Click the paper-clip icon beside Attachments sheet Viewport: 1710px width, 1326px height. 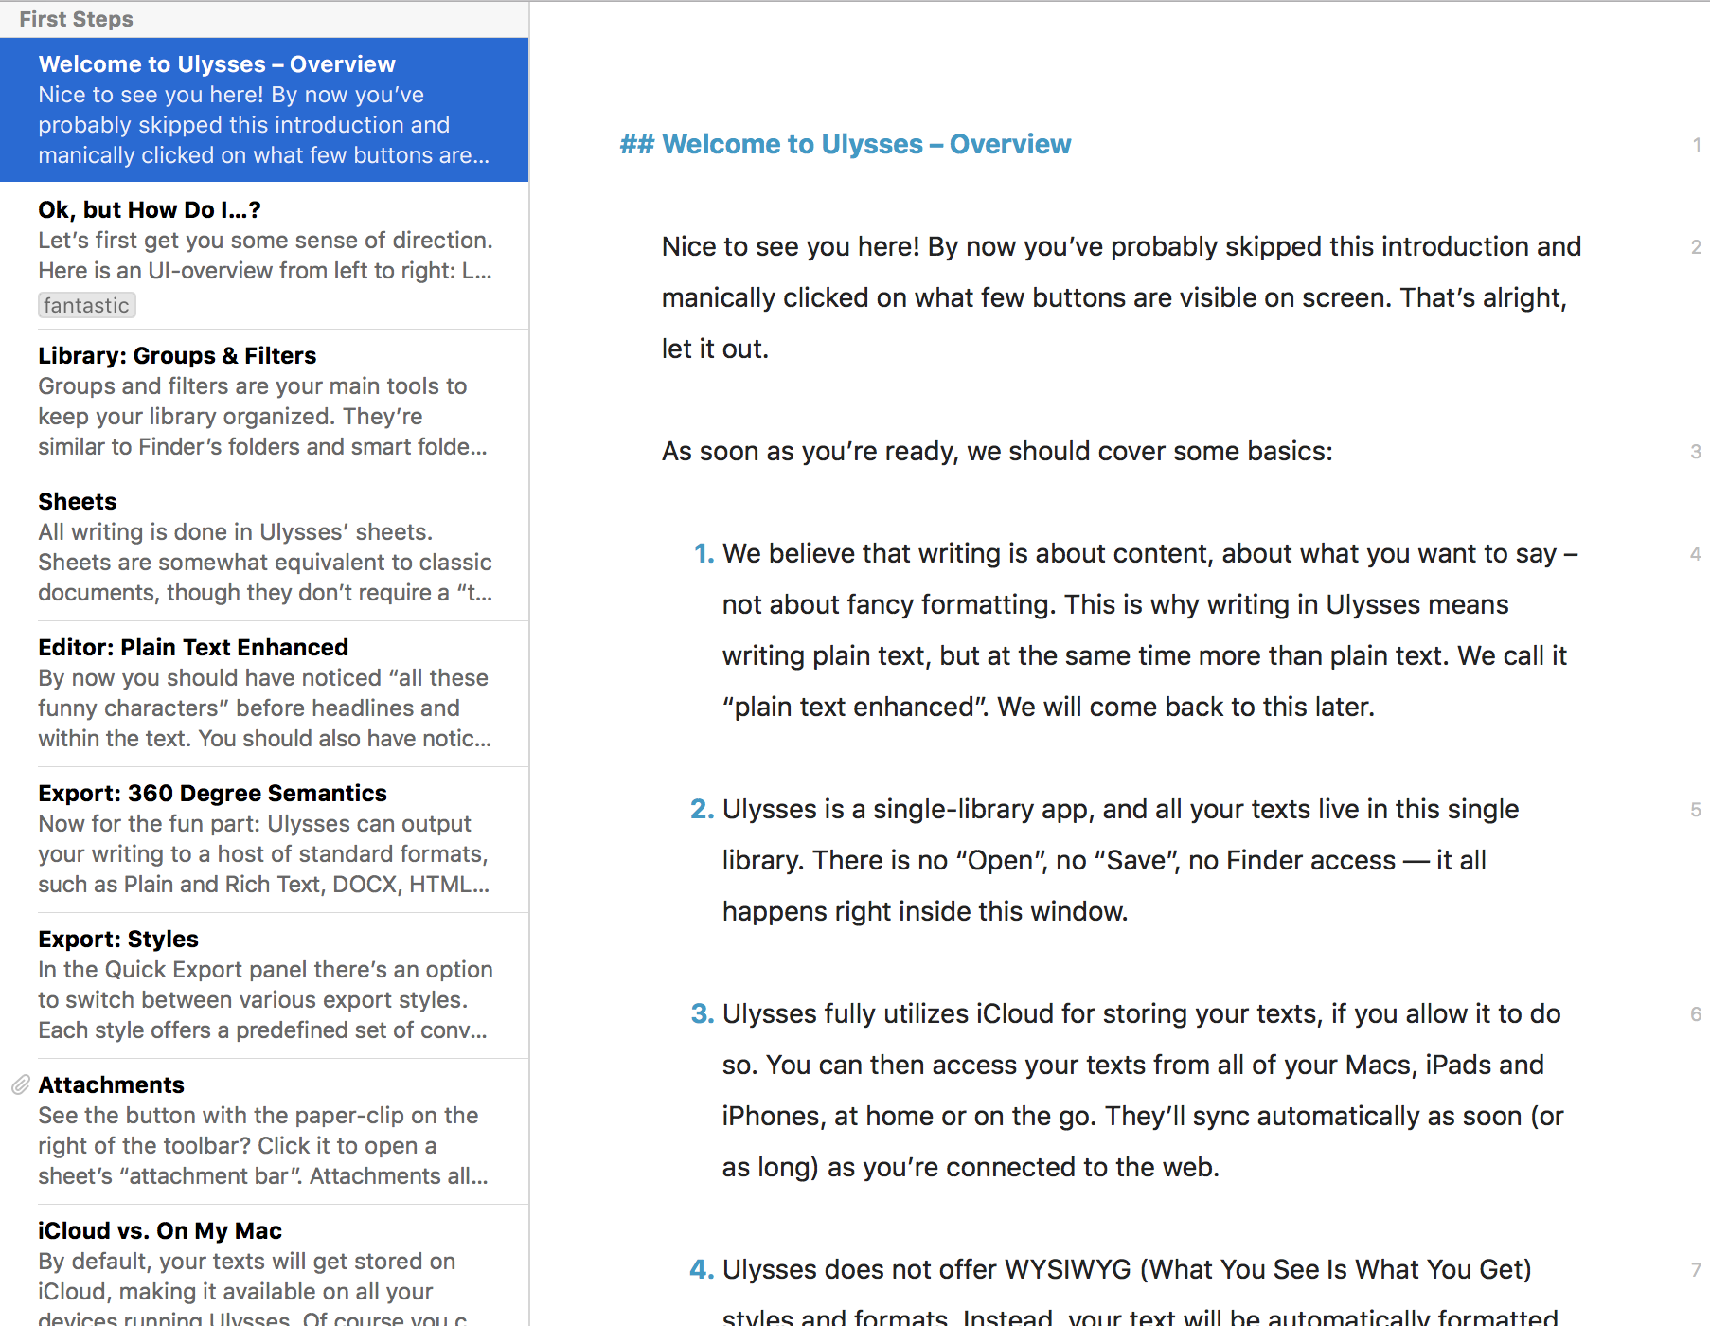pyautogui.click(x=21, y=1084)
